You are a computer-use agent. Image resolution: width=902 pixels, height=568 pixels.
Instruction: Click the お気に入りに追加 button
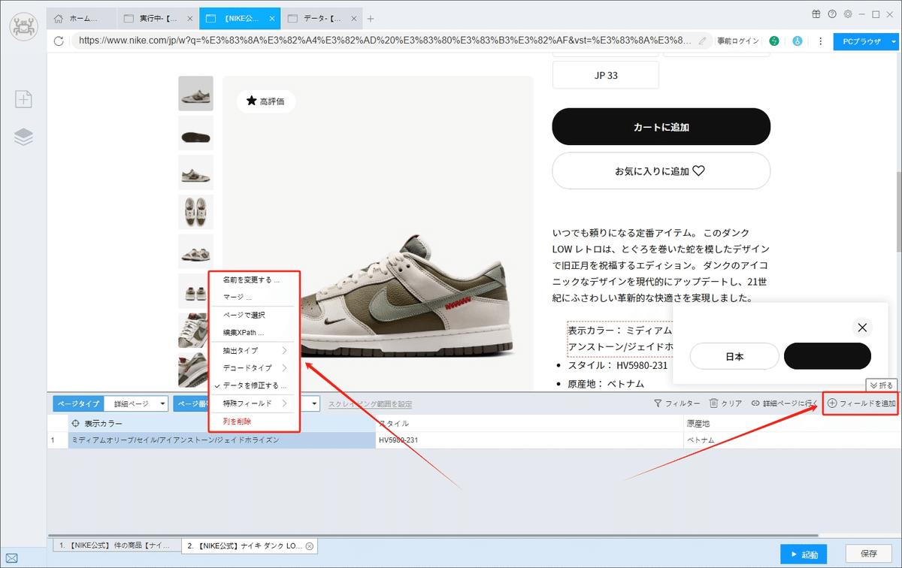pyautogui.click(x=661, y=171)
